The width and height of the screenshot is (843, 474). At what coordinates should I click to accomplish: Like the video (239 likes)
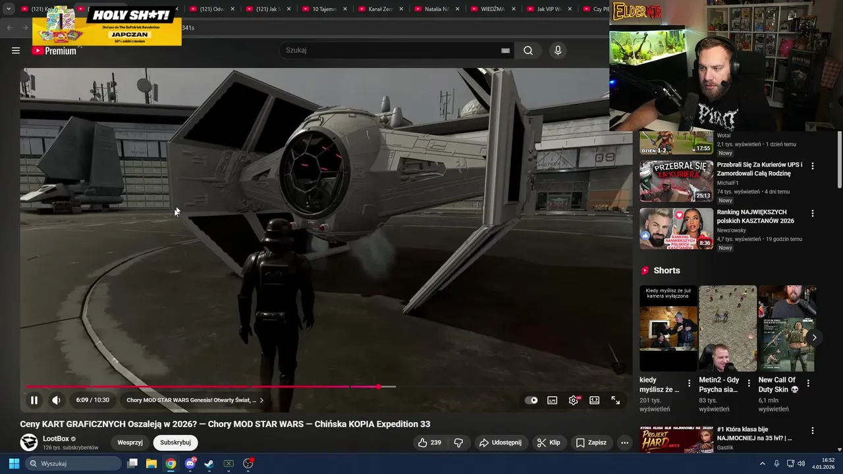pyautogui.click(x=429, y=442)
